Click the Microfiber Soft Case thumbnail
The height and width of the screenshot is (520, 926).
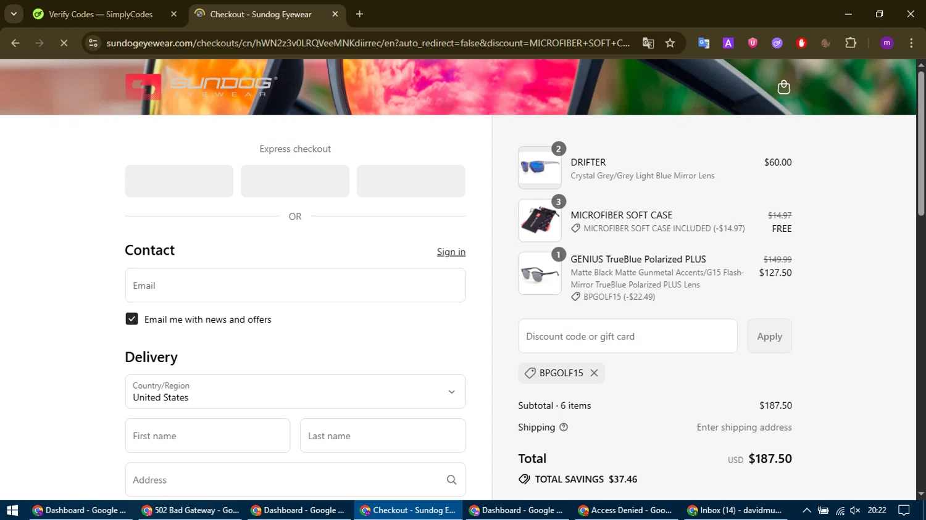click(540, 220)
